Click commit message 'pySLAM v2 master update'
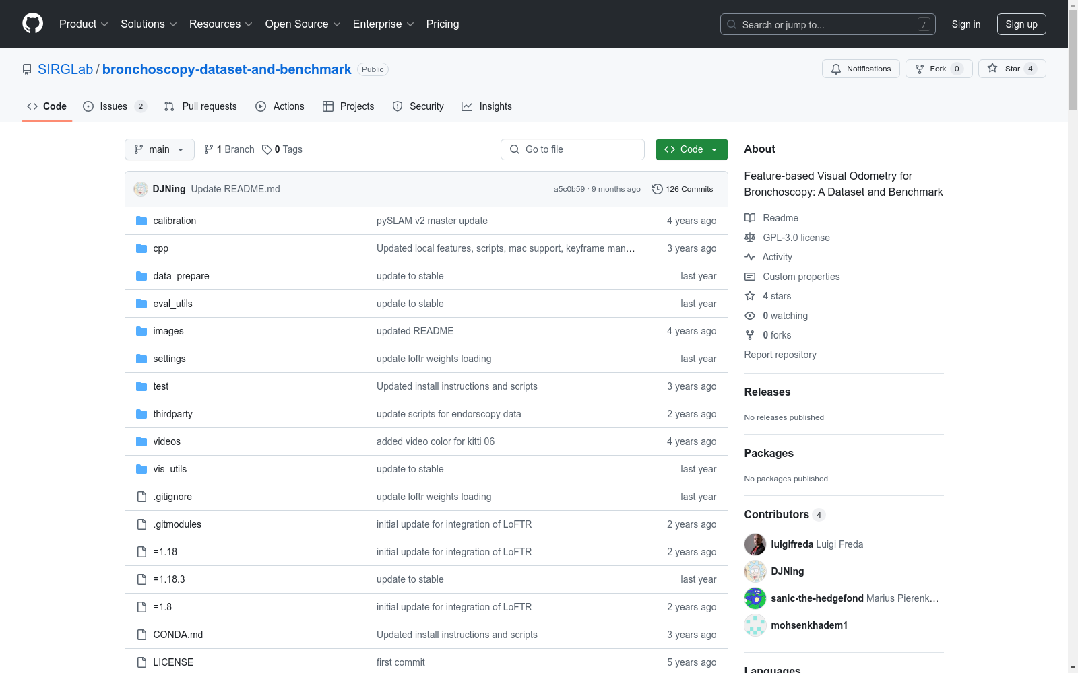Image resolution: width=1078 pixels, height=673 pixels. click(x=432, y=221)
